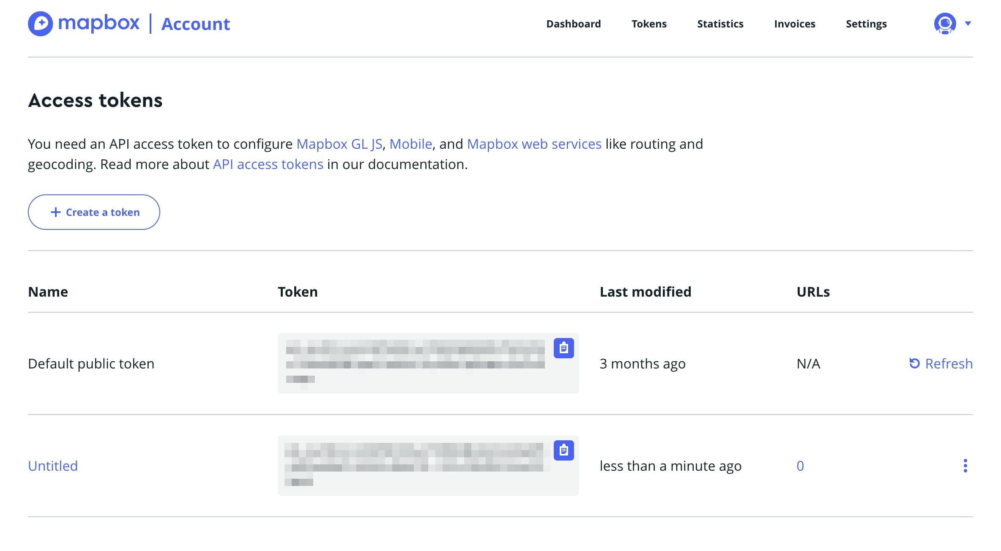Screen dimensions: 1001x551
Task: Click the 'N/A' URLs cell
Action: point(808,363)
